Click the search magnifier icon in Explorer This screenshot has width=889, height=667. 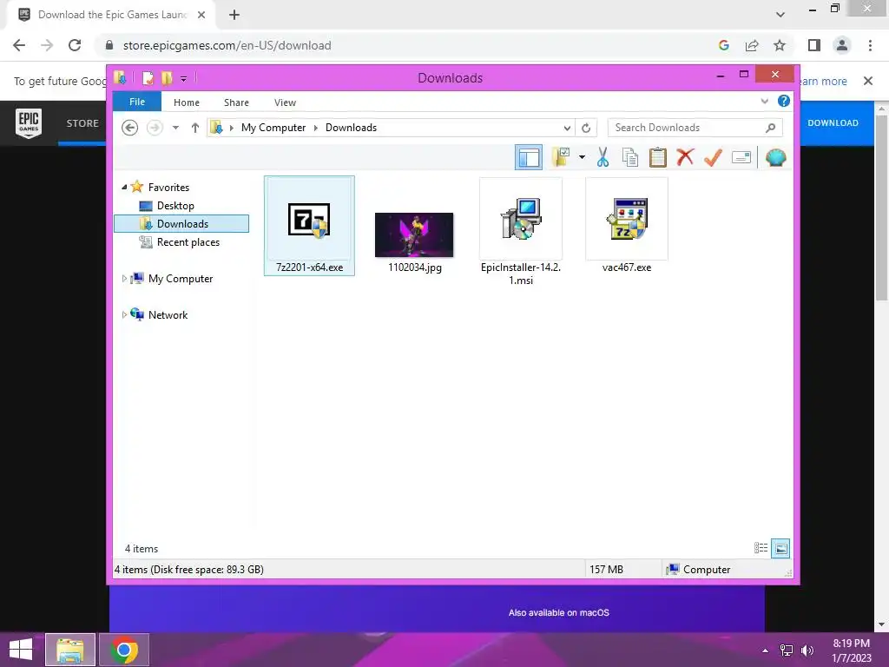[x=770, y=128]
